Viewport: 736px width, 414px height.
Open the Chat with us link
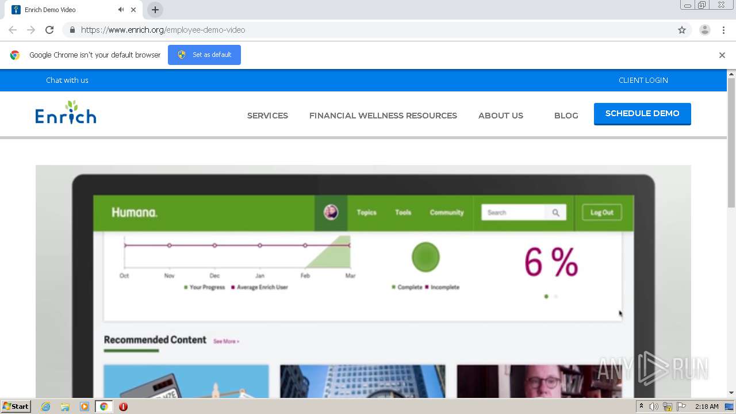coord(67,80)
